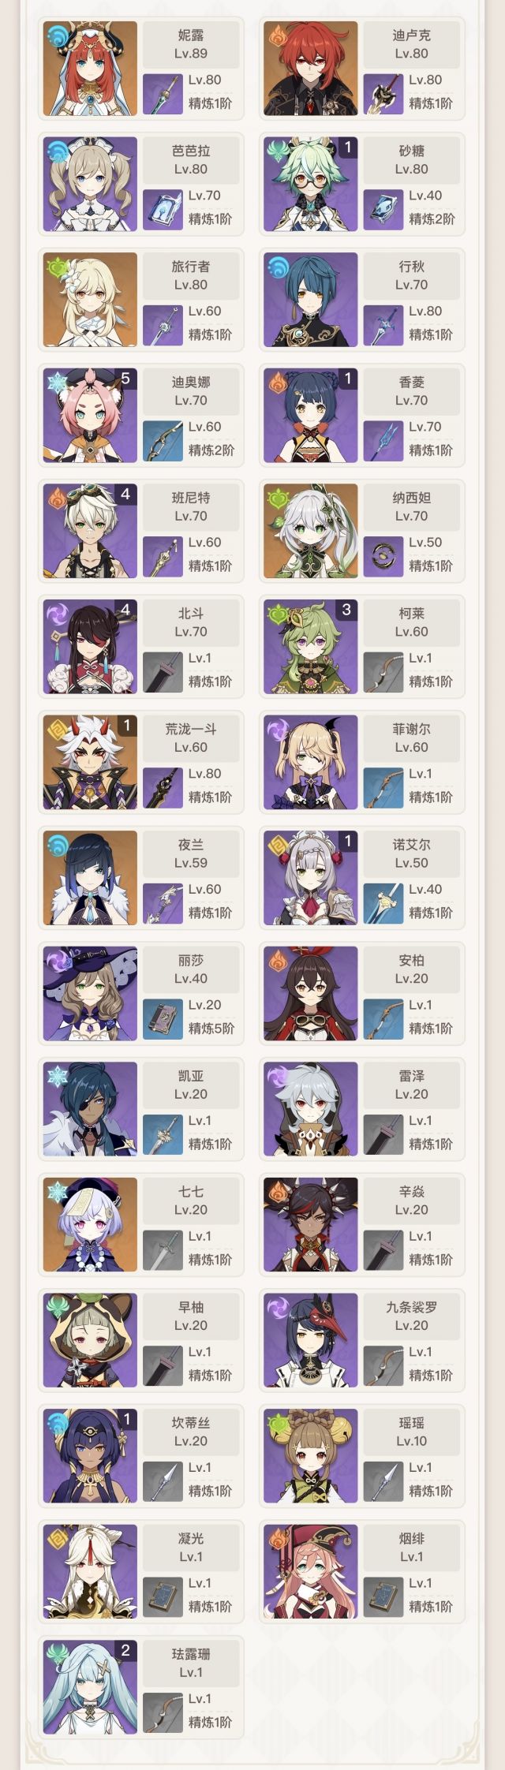Open Nilou's character portrait
Image resolution: width=505 pixels, height=1770 pixels.
[90, 69]
